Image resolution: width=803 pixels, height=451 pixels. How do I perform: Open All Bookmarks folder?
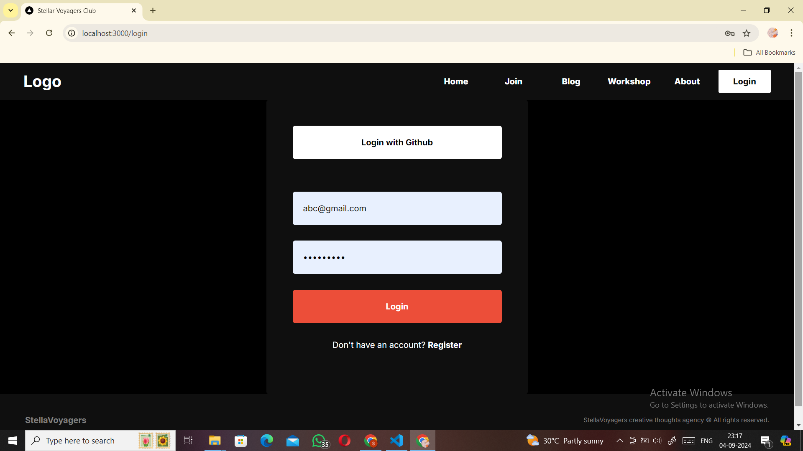[x=769, y=53]
